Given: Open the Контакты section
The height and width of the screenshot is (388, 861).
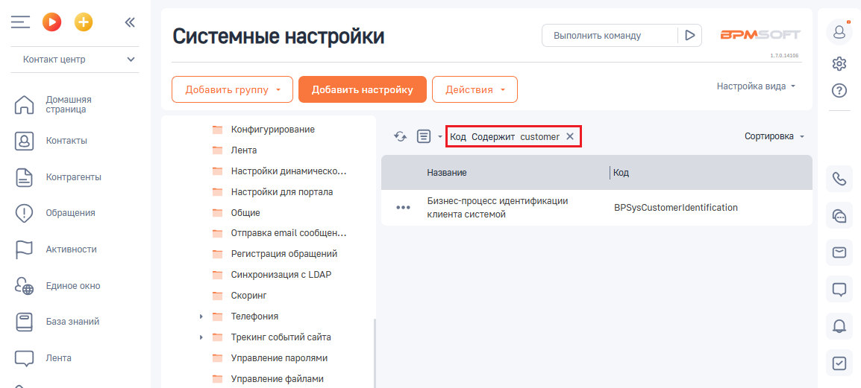Looking at the screenshot, I should 66,141.
